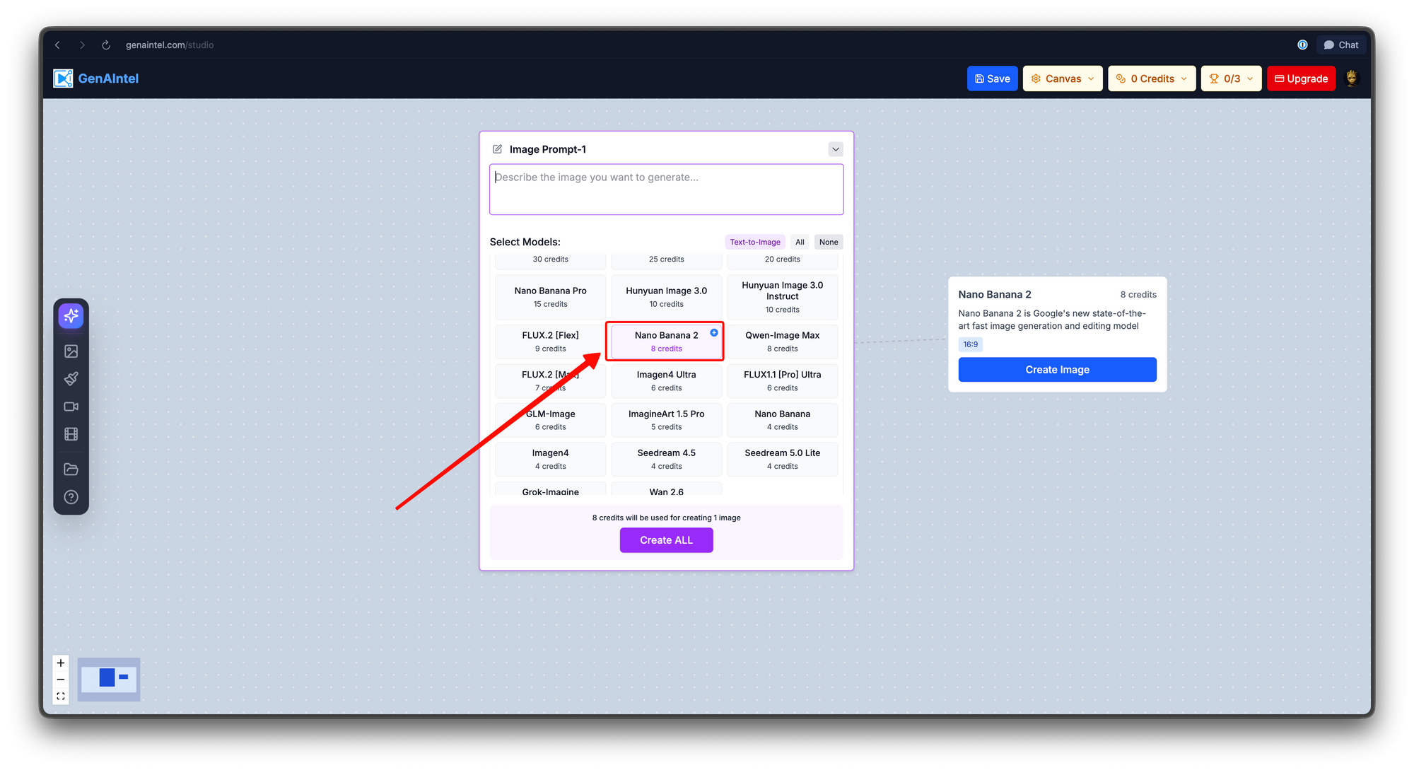Toggle the Hunyuan Image 3.0 Instruct model

click(783, 297)
